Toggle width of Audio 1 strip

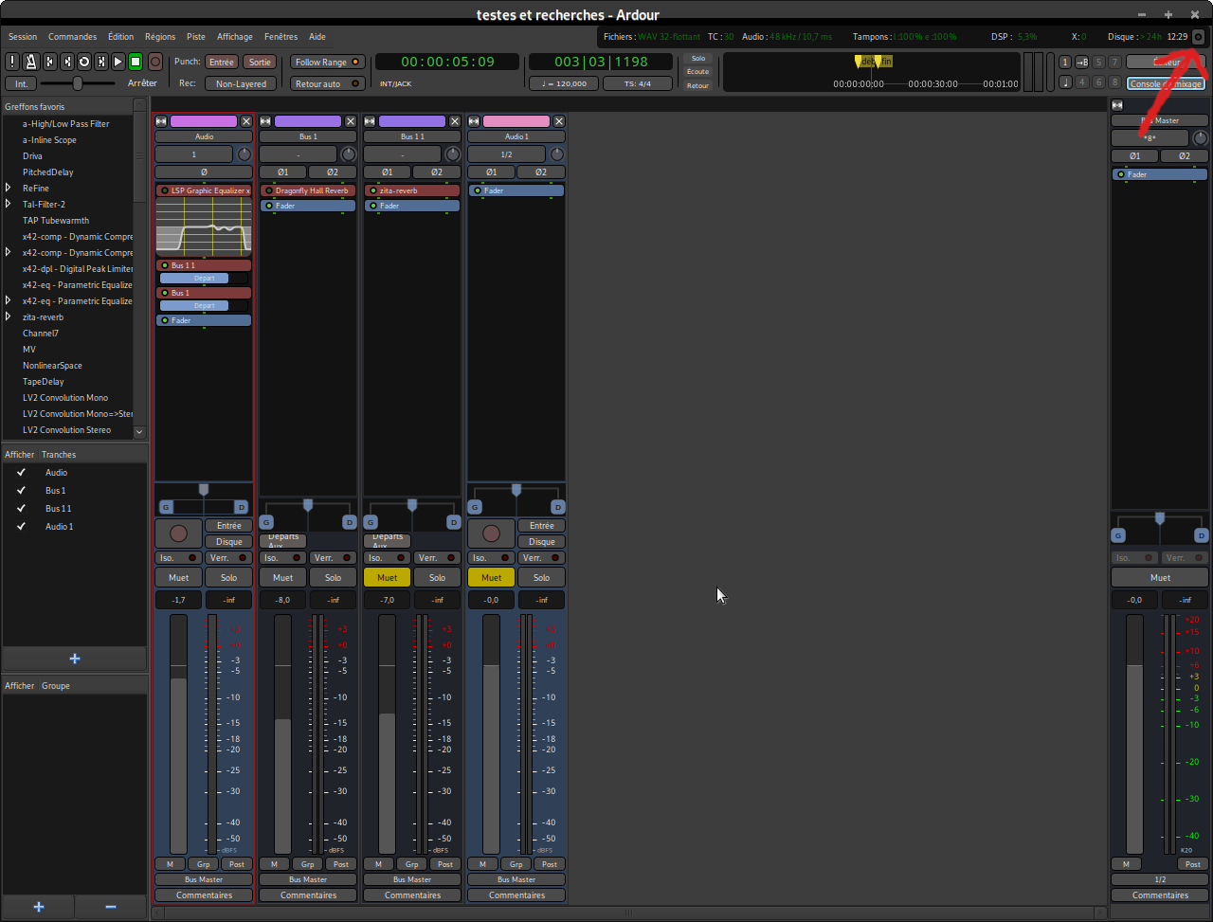click(x=474, y=121)
